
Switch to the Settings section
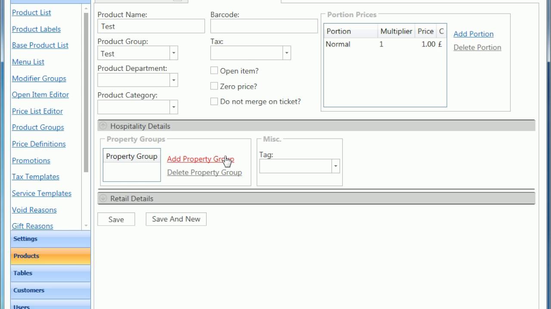[x=50, y=239]
